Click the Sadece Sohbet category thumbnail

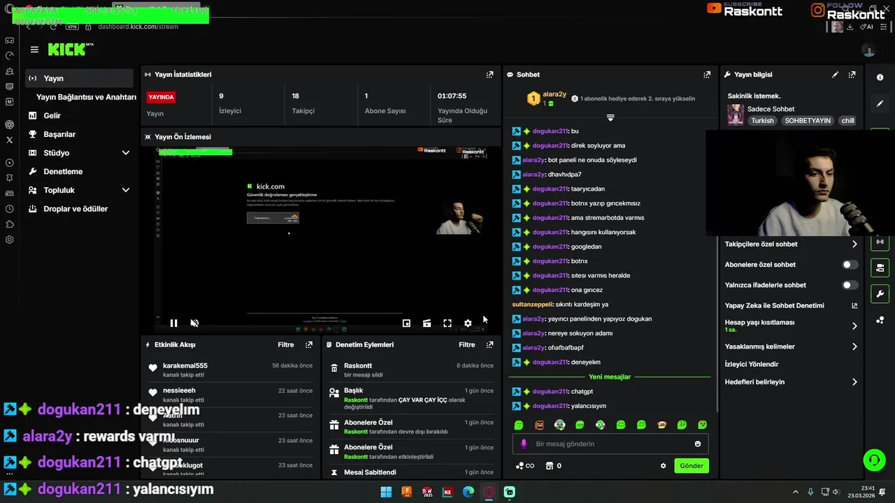pyautogui.click(x=736, y=115)
